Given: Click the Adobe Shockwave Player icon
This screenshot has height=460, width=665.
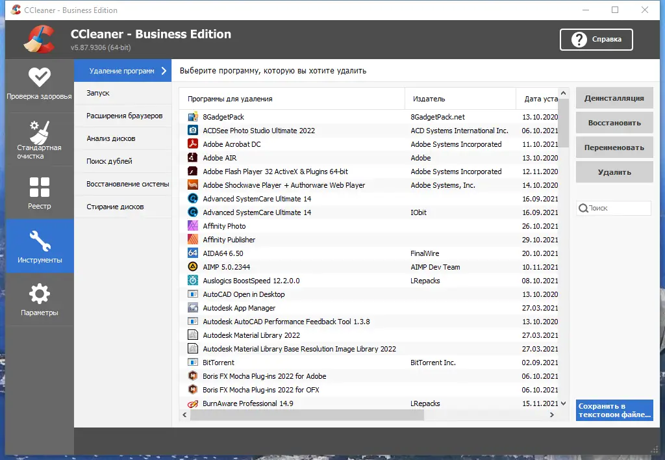Looking at the screenshot, I should pos(193,185).
